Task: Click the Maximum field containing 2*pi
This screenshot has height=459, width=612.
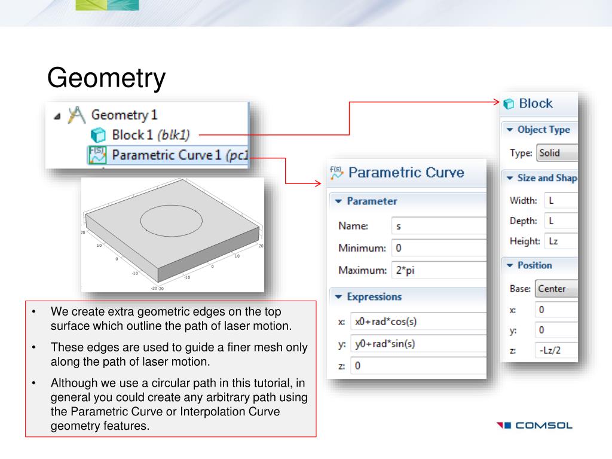Action: point(439,270)
